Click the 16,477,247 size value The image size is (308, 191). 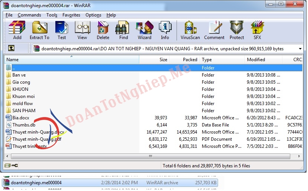coord(157,132)
